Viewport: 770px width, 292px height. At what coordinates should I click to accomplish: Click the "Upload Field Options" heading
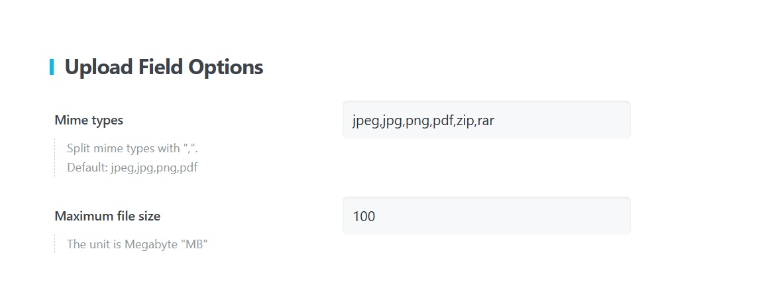click(164, 67)
